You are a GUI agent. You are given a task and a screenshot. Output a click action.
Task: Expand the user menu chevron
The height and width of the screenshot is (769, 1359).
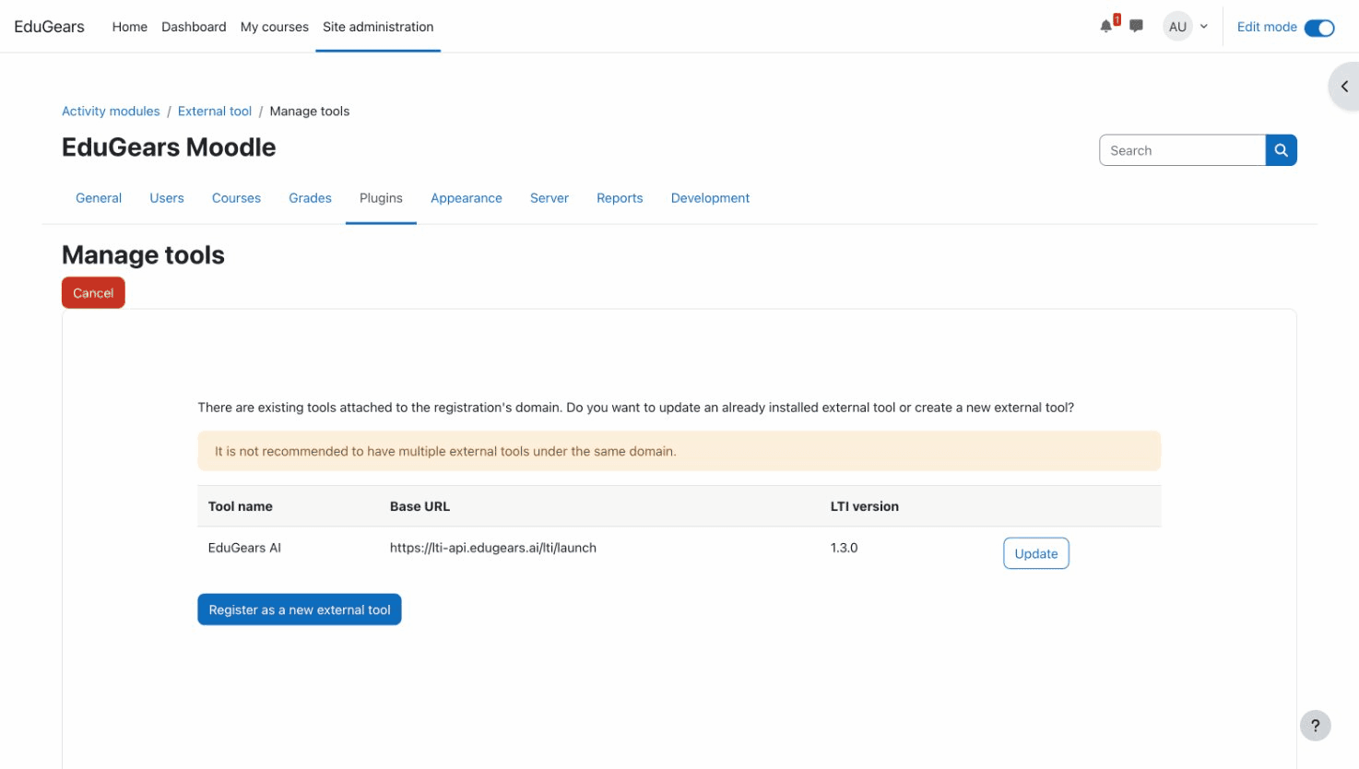click(1203, 28)
